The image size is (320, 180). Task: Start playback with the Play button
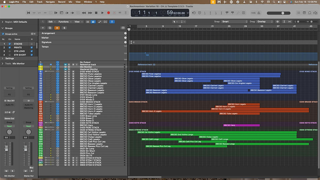point(103,13)
